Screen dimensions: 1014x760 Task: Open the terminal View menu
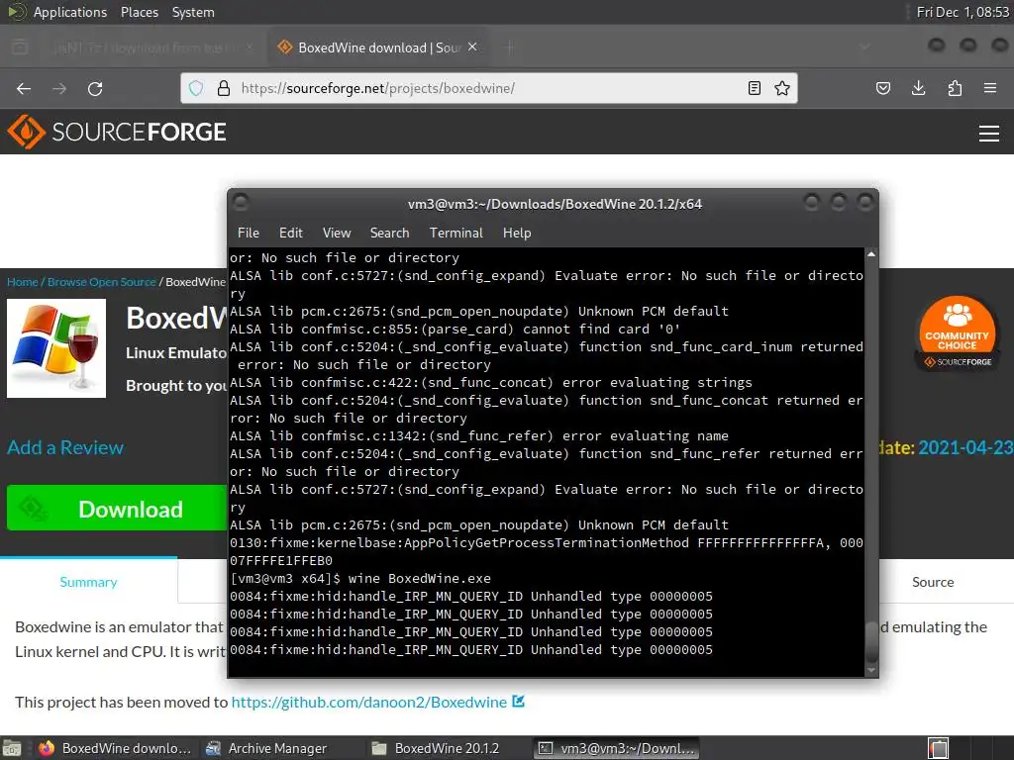(337, 233)
